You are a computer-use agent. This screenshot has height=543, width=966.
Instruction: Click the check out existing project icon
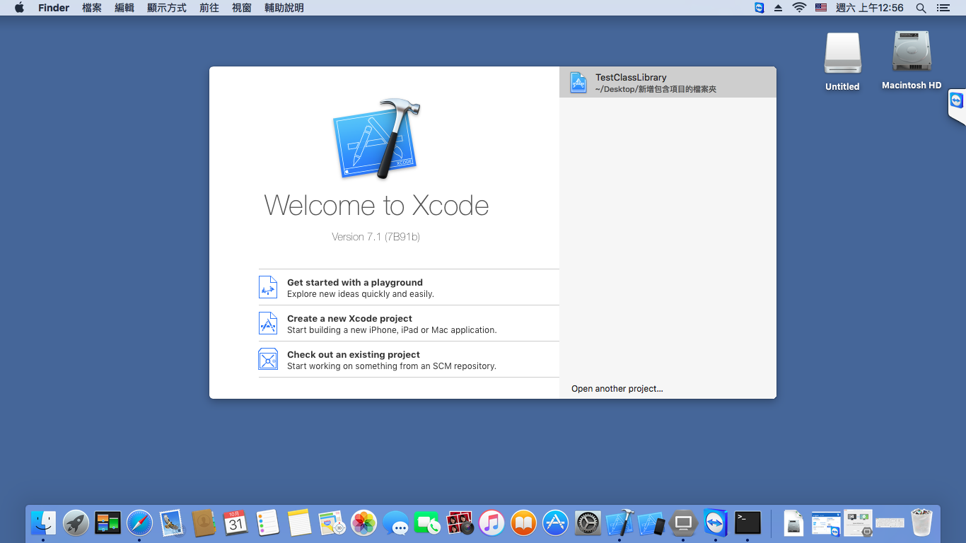pos(268,359)
